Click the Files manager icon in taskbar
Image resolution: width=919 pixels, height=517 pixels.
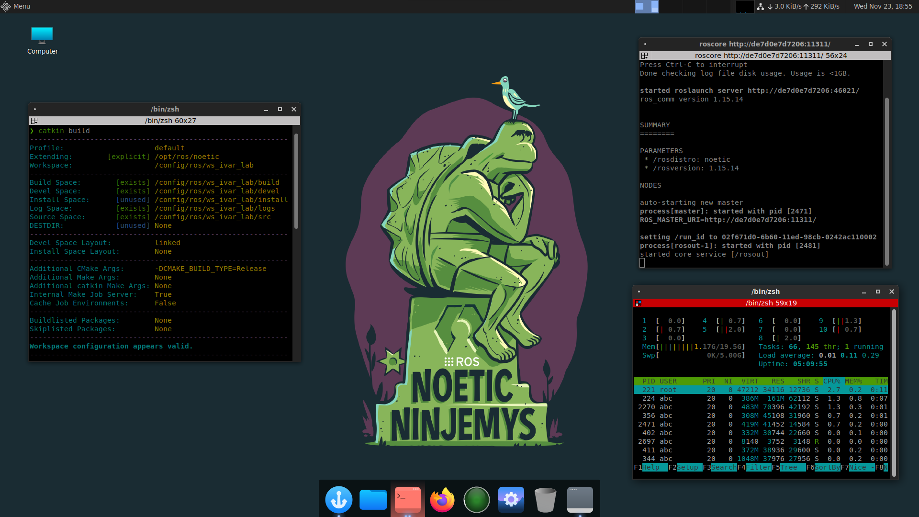372,499
